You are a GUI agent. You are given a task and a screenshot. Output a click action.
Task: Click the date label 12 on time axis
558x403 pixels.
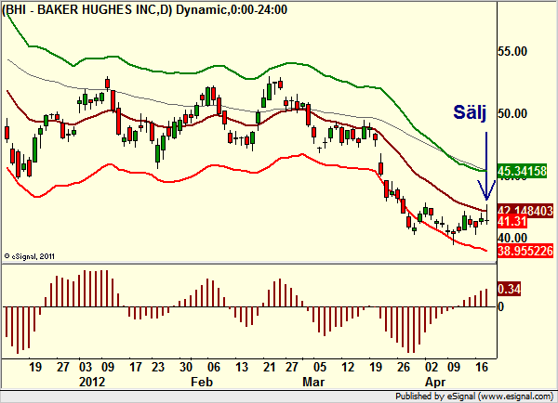point(347,367)
